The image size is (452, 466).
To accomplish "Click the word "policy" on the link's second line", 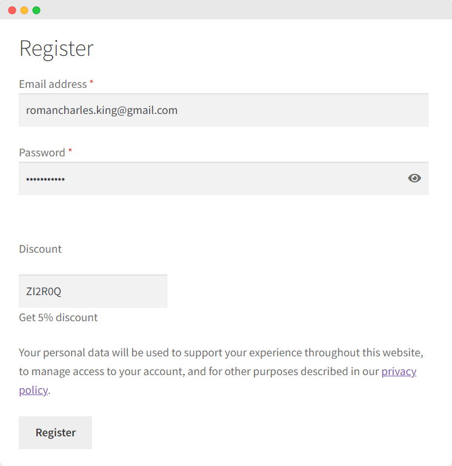I will (33, 390).
